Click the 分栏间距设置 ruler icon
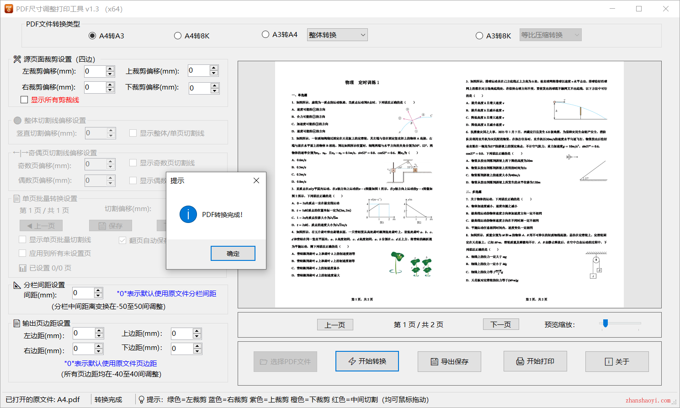The height and width of the screenshot is (408, 680). 17,285
